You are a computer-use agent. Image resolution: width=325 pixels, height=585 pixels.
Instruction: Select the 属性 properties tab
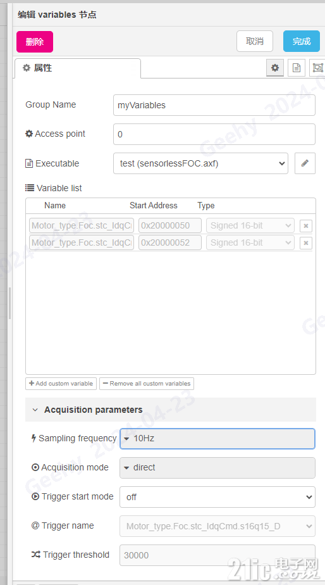[x=78, y=68]
